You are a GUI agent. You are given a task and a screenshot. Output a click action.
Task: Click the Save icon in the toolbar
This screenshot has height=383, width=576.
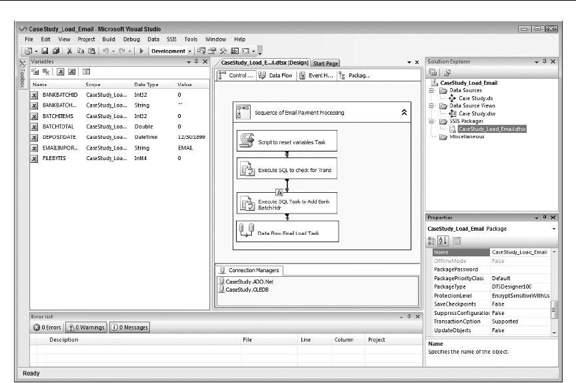coord(45,51)
